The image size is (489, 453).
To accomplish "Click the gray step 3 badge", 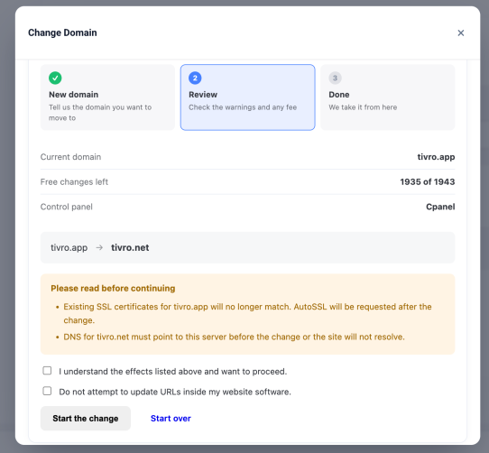I will [x=335, y=78].
